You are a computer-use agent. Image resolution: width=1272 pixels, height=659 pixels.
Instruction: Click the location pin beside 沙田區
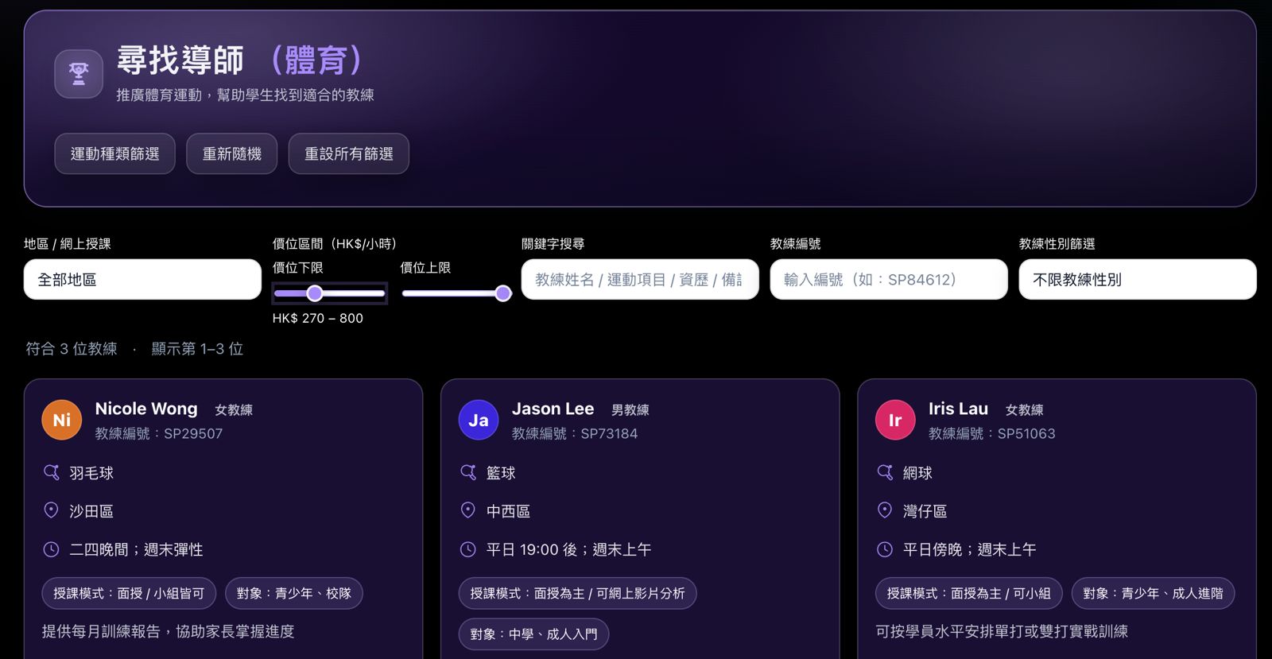click(52, 510)
